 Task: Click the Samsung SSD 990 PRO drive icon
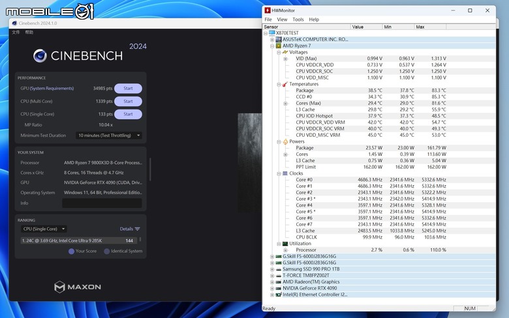tap(279, 269)
